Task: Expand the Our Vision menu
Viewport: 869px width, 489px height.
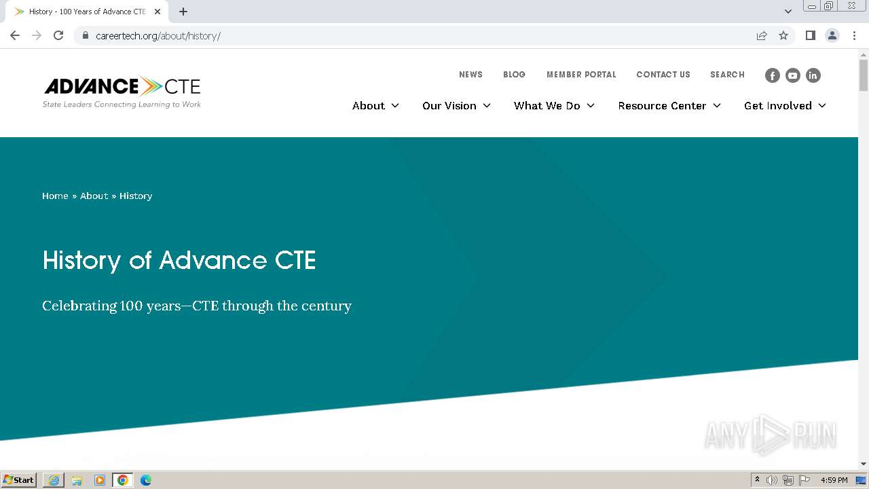Action: pos(456,105)
